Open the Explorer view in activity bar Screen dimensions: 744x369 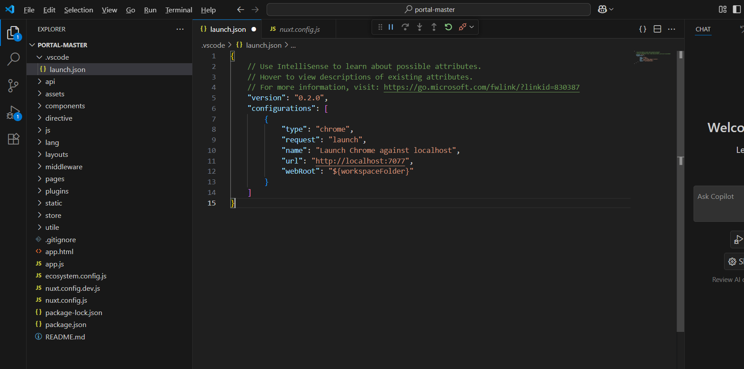pos(13,33)
